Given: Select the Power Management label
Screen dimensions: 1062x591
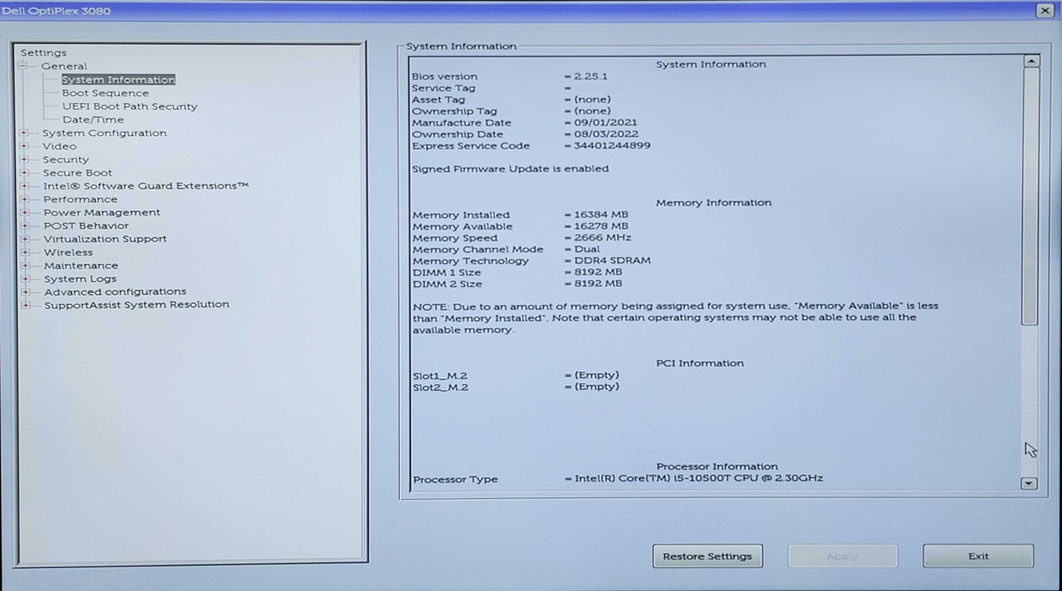Looking at the screenshot, I should (x=101, y=212).
